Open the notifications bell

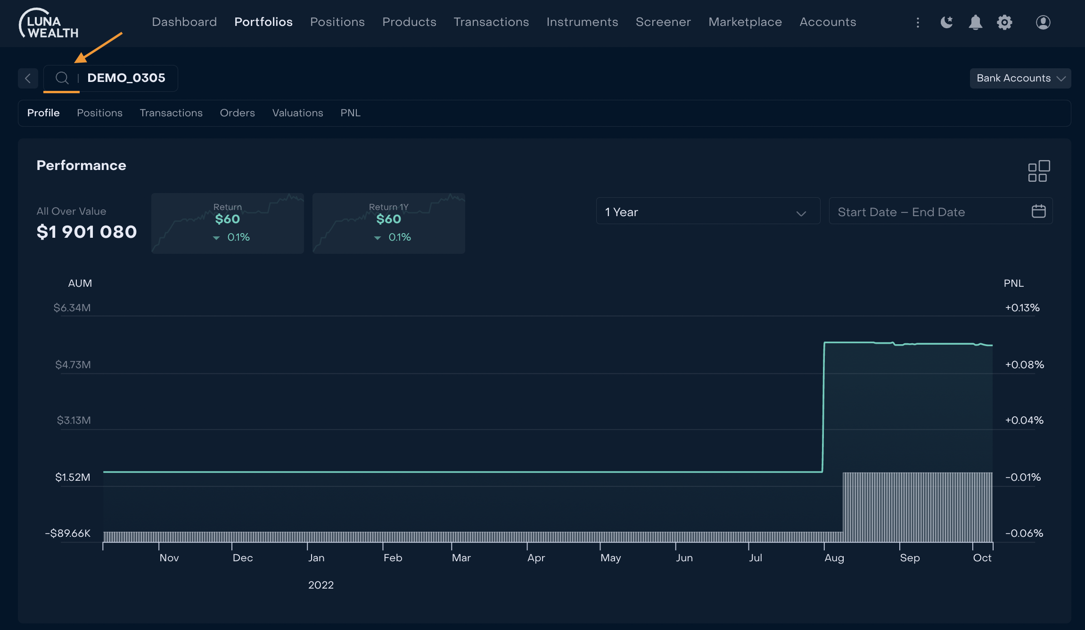[975, 22]
